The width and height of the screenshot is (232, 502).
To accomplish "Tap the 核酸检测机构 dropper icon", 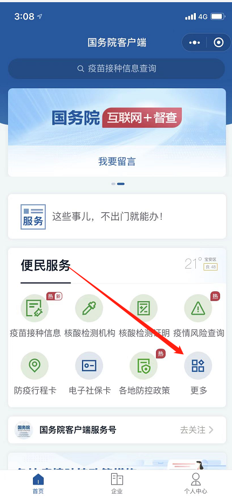I will (x=89, y=308).
